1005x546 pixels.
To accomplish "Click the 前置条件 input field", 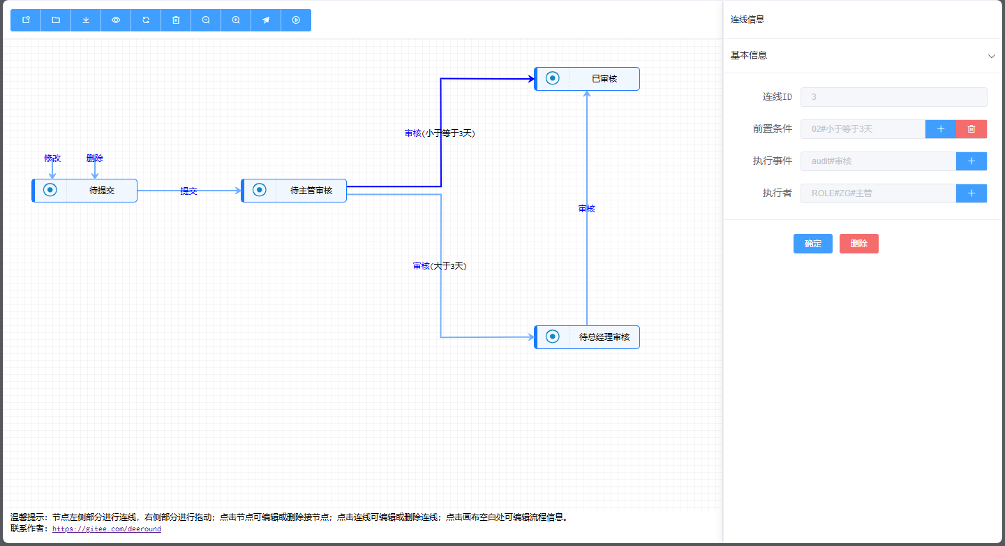I will tap(863, 129).
